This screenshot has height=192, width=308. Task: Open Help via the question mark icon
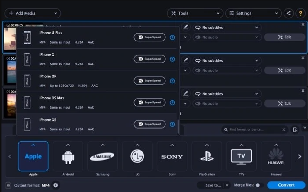(x=300, y=13)
